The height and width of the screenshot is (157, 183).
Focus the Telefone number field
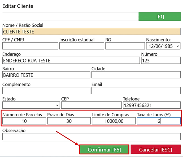point(151,105)
